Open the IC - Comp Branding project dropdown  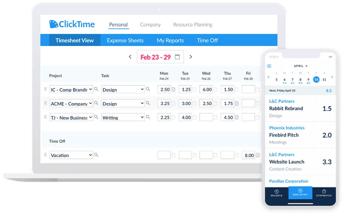tap(71, 89)
